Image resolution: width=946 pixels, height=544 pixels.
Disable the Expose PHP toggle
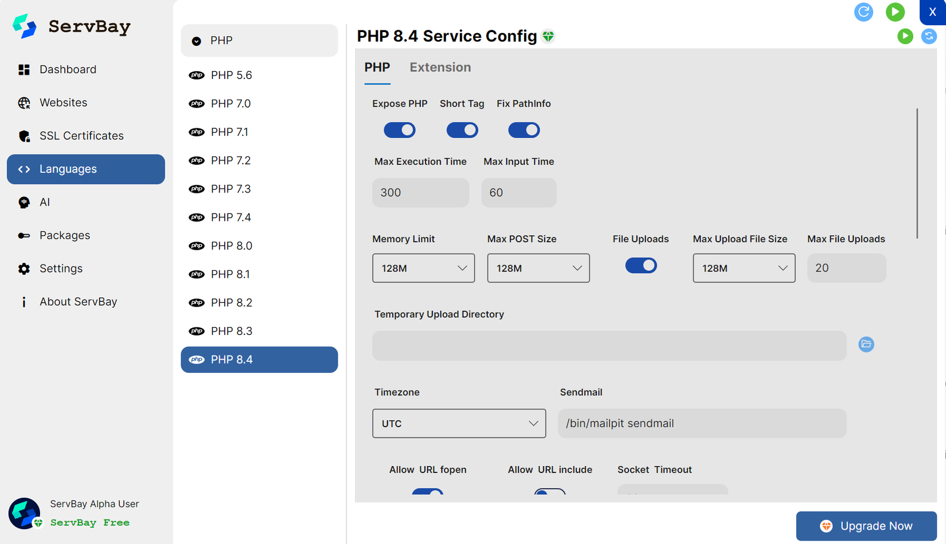click(x=400, y=130)
